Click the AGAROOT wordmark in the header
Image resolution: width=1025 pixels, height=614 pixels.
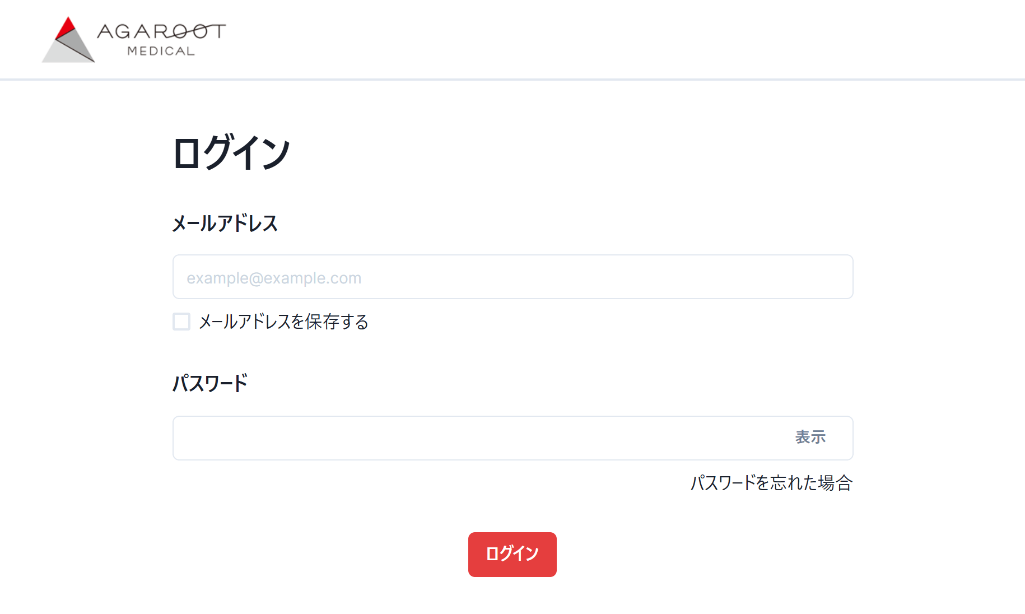[161, 31]
